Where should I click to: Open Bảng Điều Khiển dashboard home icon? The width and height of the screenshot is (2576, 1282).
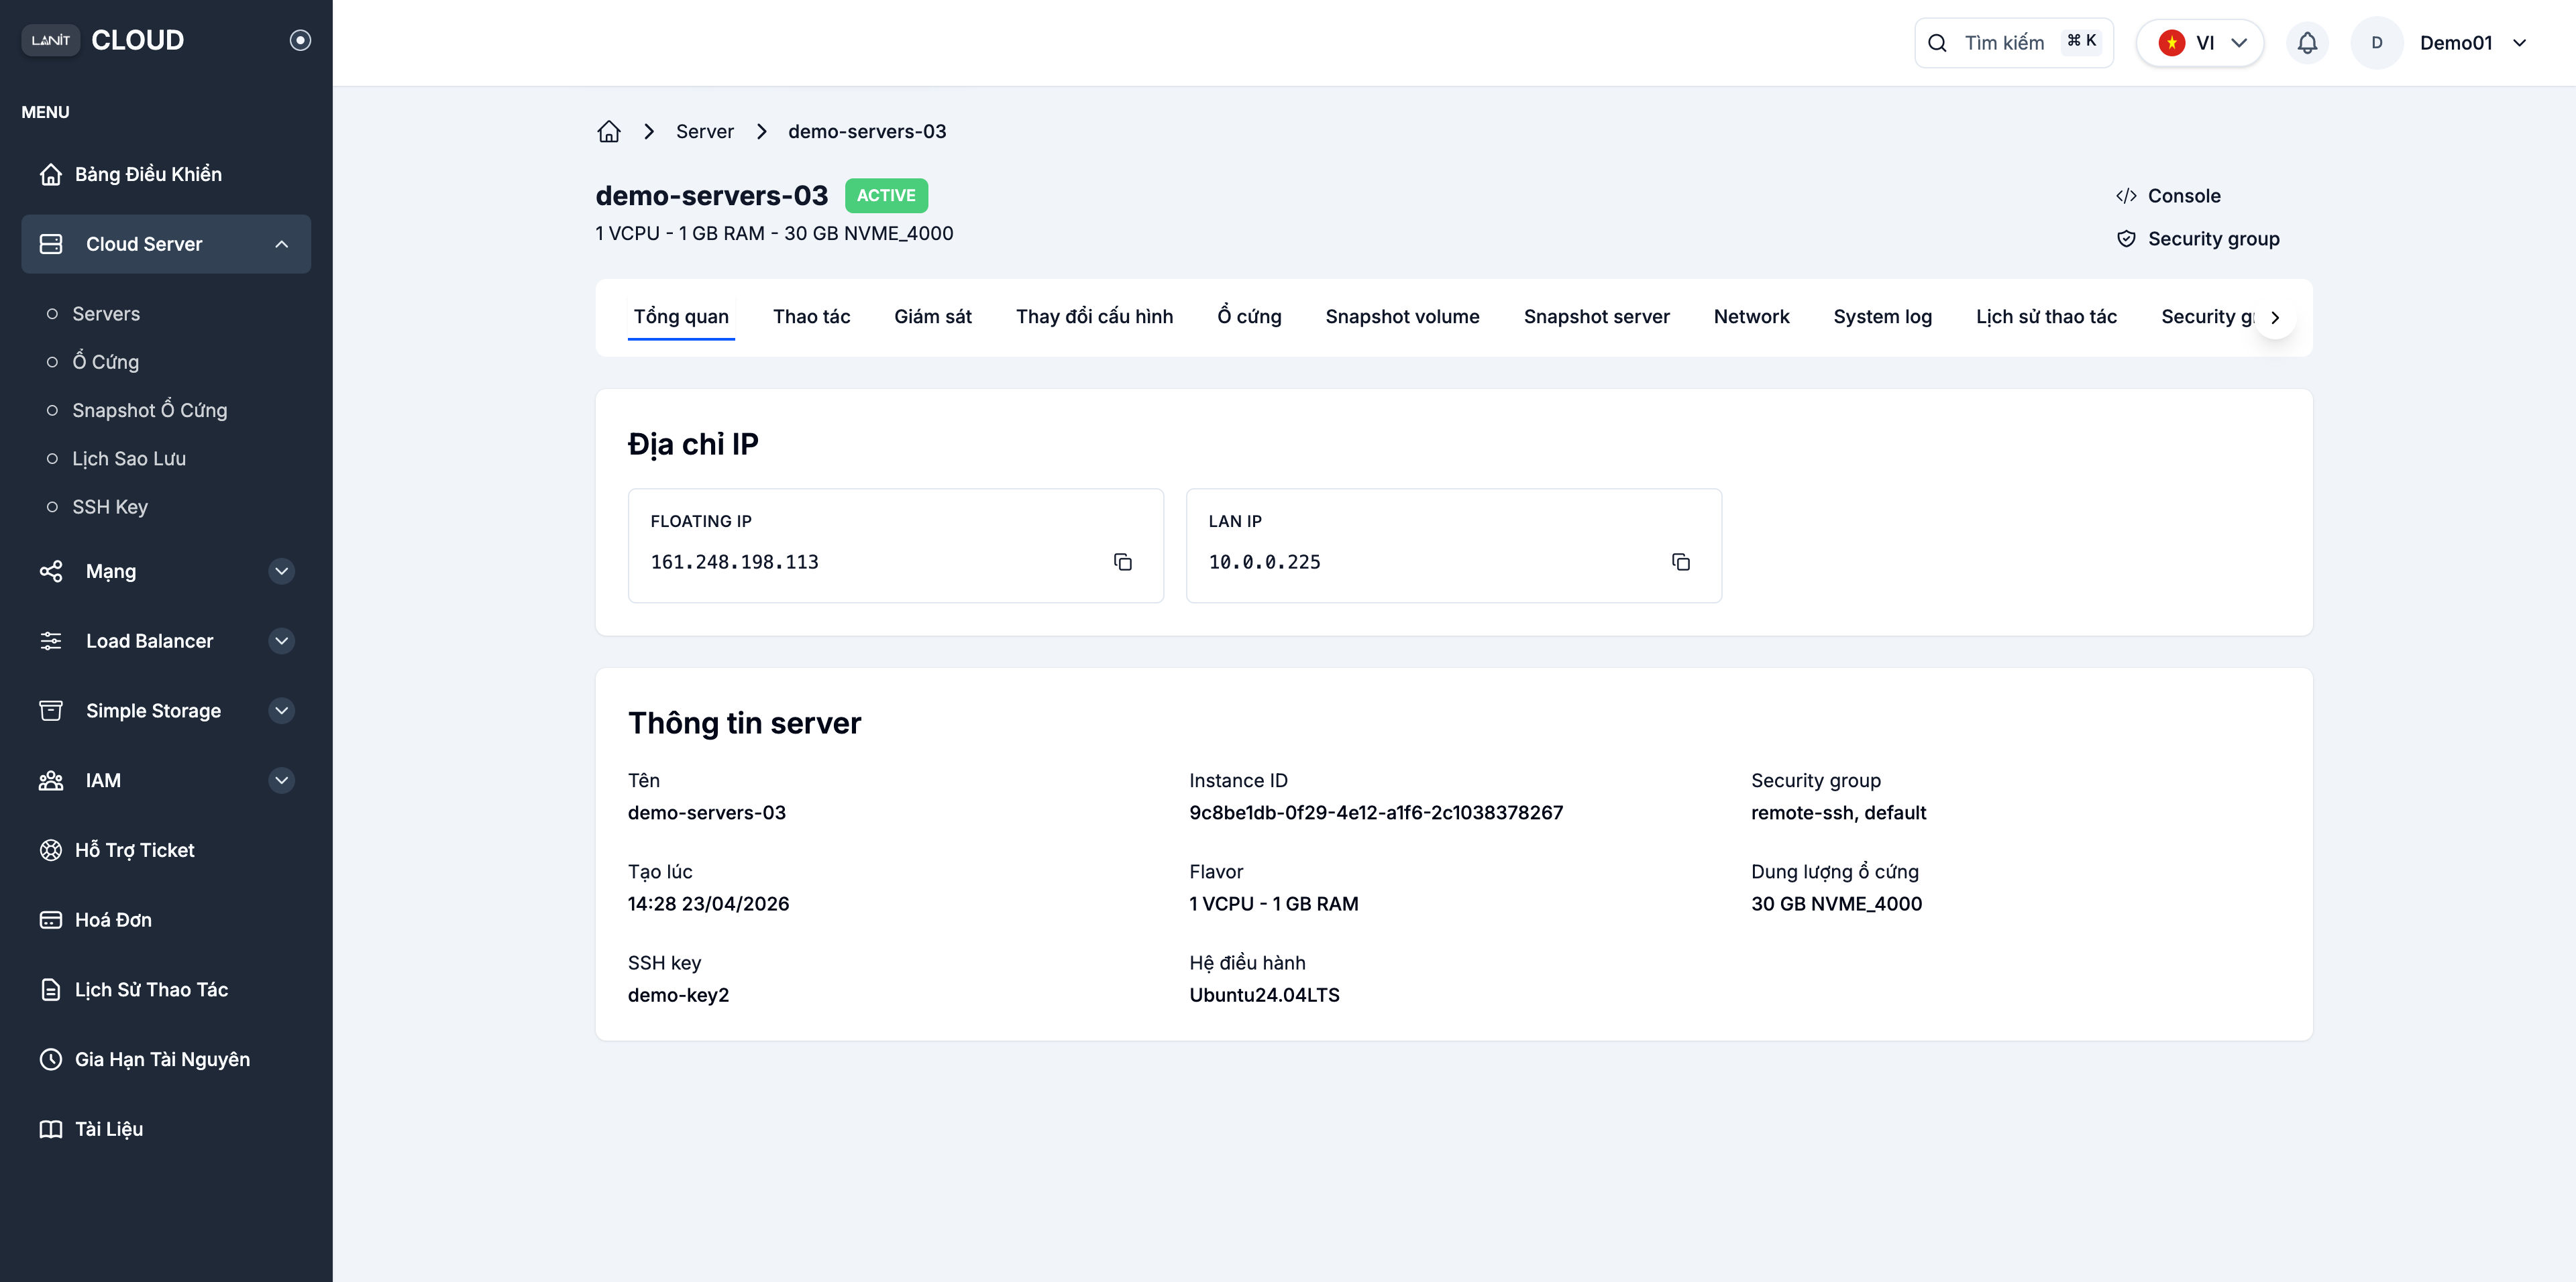(51, 174)
